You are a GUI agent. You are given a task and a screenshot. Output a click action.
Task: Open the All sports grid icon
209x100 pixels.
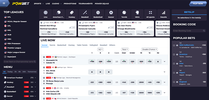(150, 13)
